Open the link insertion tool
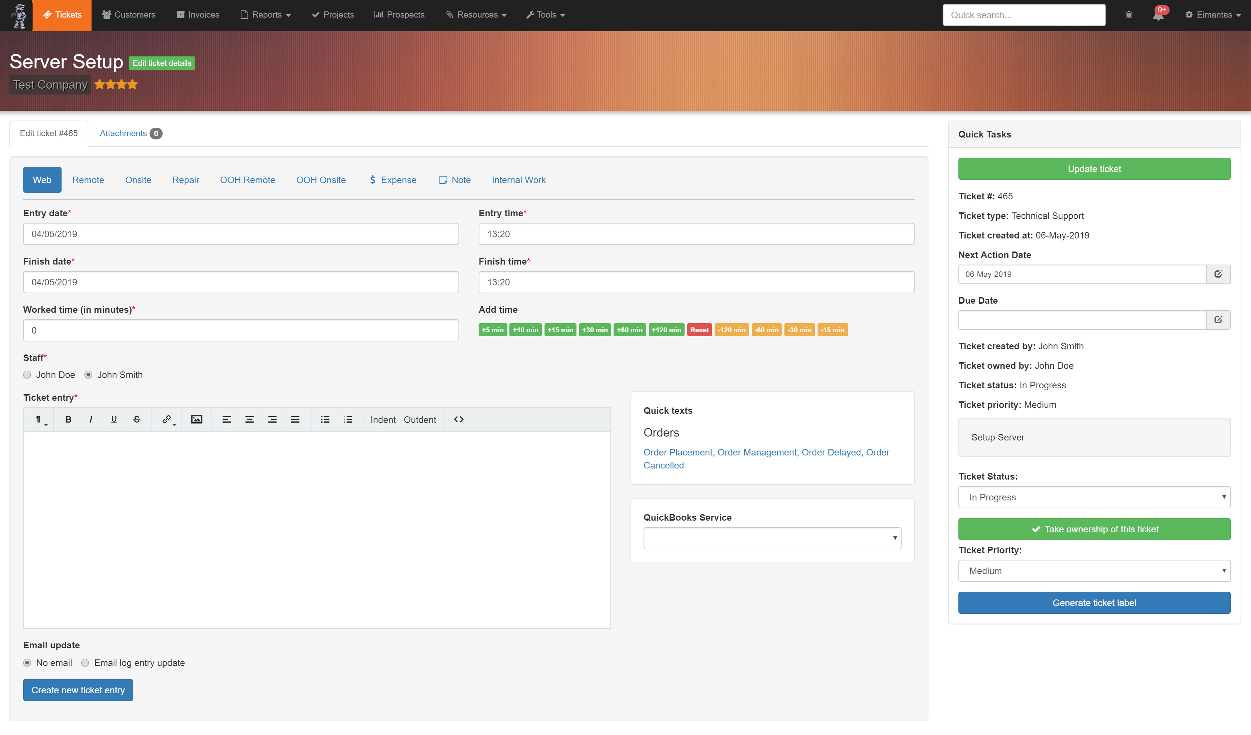1251x735 pixels. (x=167, y=419)
